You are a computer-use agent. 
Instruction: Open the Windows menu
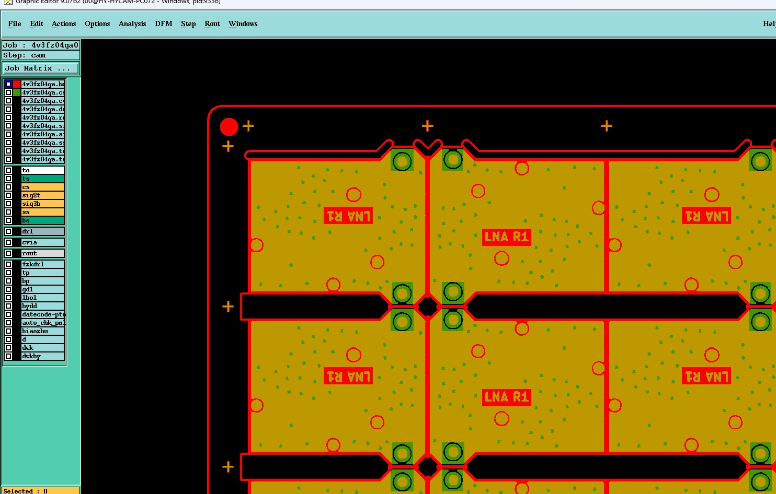(243, 23)
